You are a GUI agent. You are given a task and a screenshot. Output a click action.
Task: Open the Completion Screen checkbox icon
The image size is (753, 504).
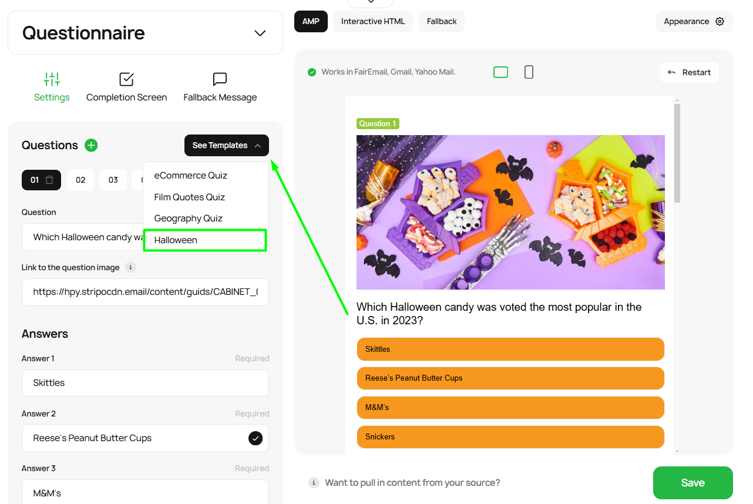click(x=126, y=79)
